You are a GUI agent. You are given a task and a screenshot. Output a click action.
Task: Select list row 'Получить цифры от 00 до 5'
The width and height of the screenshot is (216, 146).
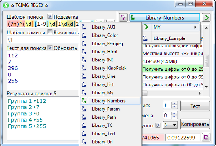[173, 85]
